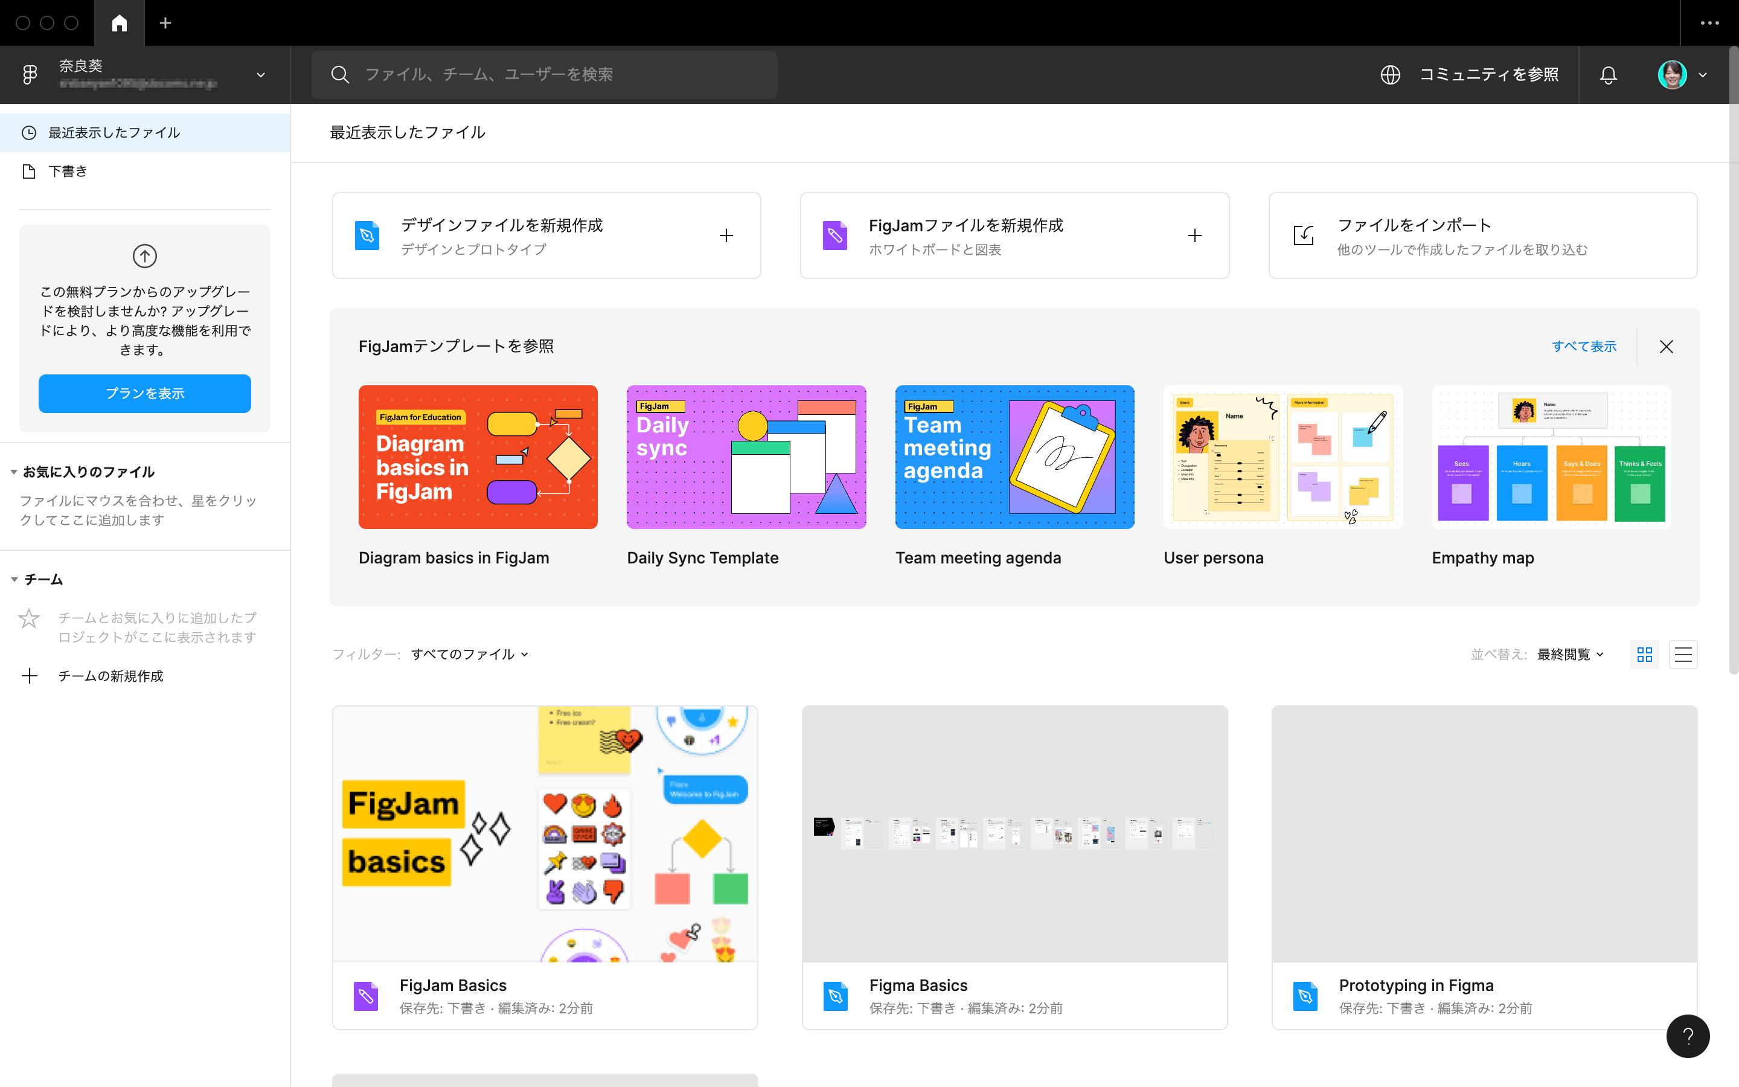
Task: Open コミュニティを参照 link
Action: [x=1488, y=74]
